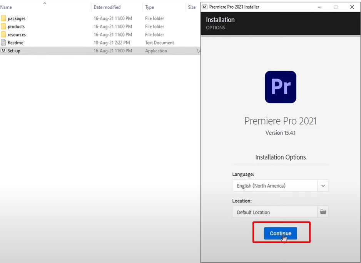Click the packages folder icon
The height and width of the screenshot is (263, 361).
coord(3,18)
